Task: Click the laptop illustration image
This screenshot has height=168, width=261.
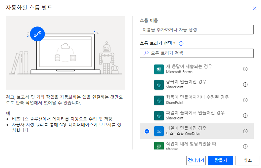Action: [x=65, y=53]
